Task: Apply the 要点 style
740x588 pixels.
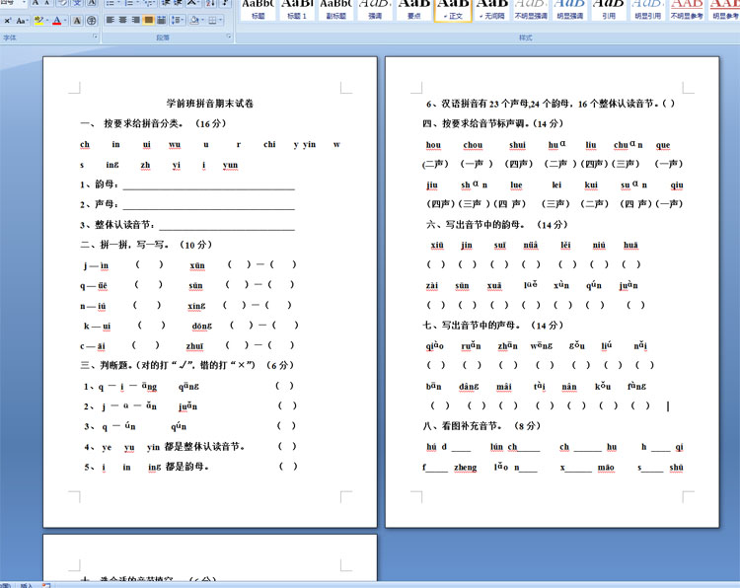Action: (413, 10)
